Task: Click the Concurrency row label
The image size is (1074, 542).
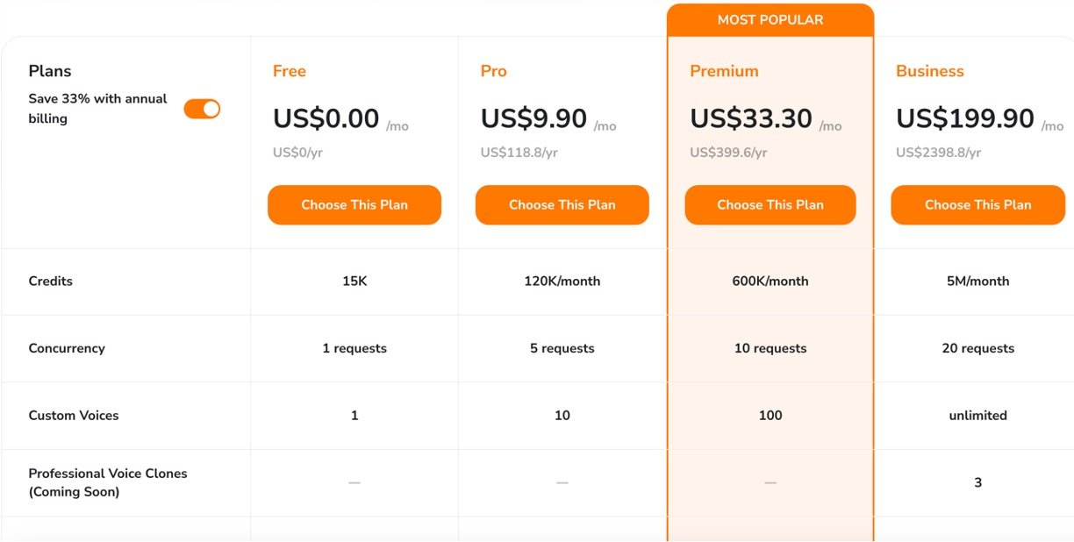Action: click(x=67, y=348)
